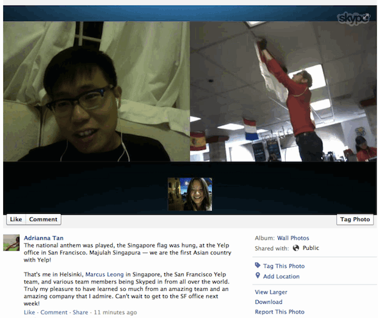Click the globe icon next to Public
Viewport: 378px width, 318px height.
296,247
